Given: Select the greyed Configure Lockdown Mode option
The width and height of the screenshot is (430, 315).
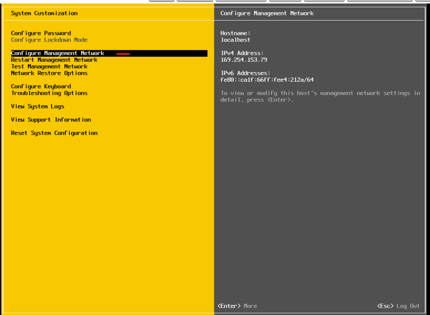Looking at the screenshot, I should click(49, 40).
